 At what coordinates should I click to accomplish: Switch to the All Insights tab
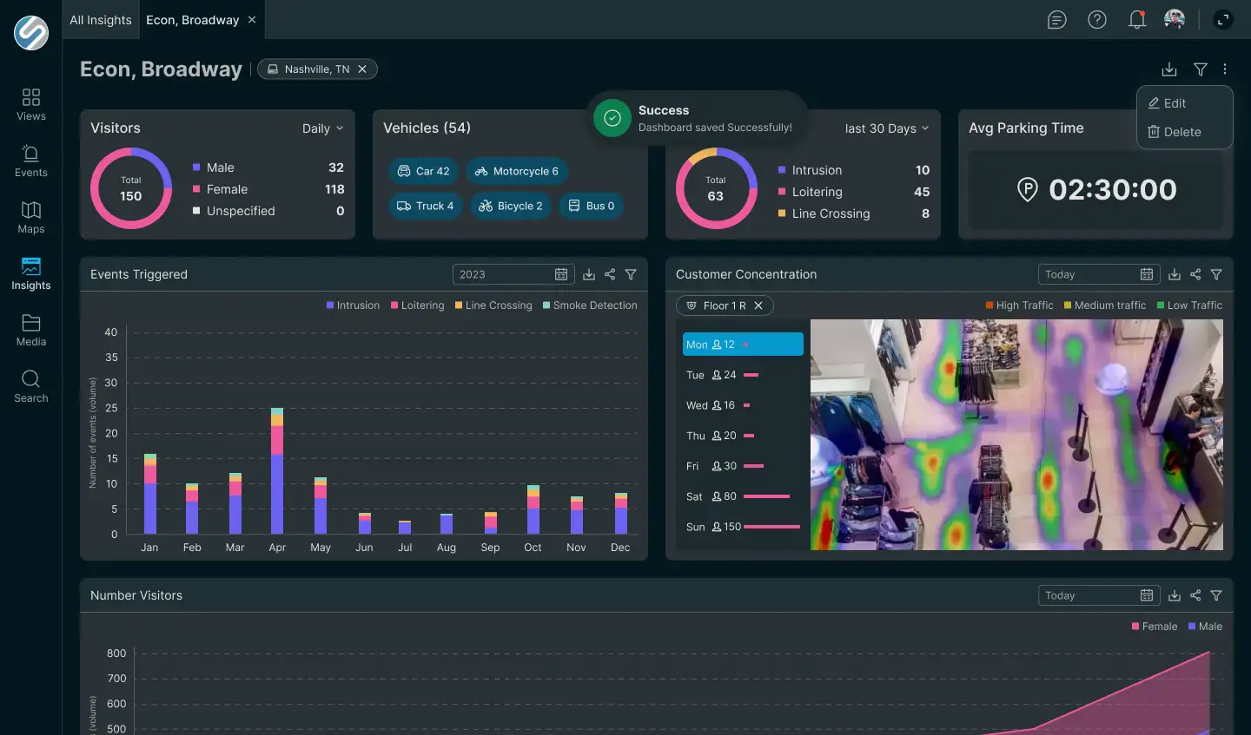point(100,19)
